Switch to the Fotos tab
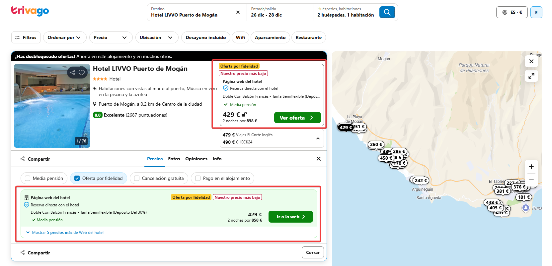Viewport: 552px width, 266px height. point(174,159)
